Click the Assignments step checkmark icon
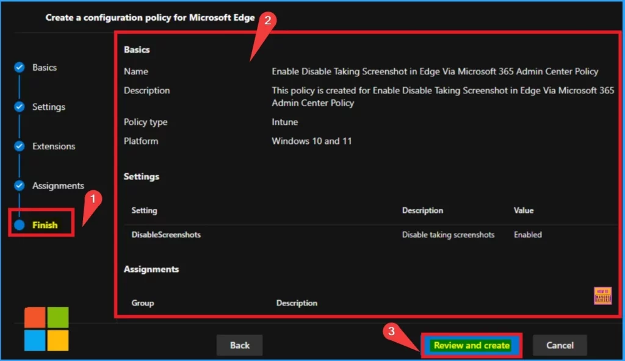The width and height of the screenshot is (625, 361). pos(19,185)
